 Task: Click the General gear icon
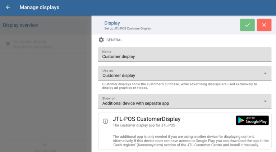click(x=101, y=40)
